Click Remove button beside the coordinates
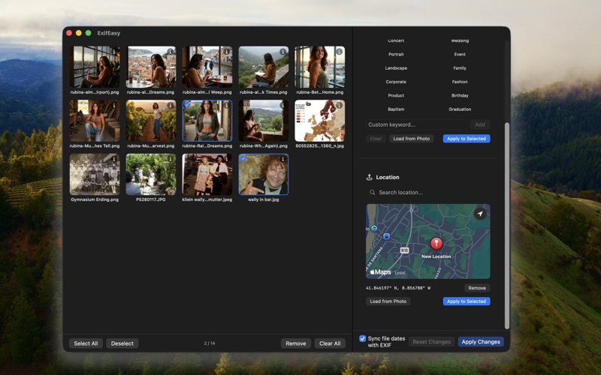 click(x=477, y=288)
